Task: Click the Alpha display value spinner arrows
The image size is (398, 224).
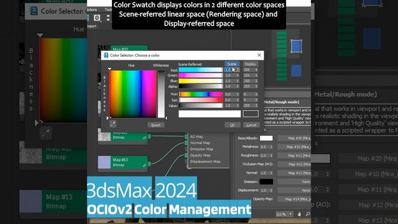Action: pyautogui.click(x=256, y=86)
